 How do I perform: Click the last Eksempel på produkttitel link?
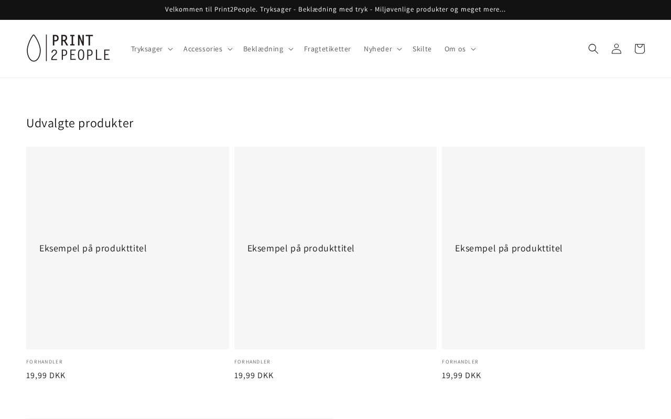[508, 248]
